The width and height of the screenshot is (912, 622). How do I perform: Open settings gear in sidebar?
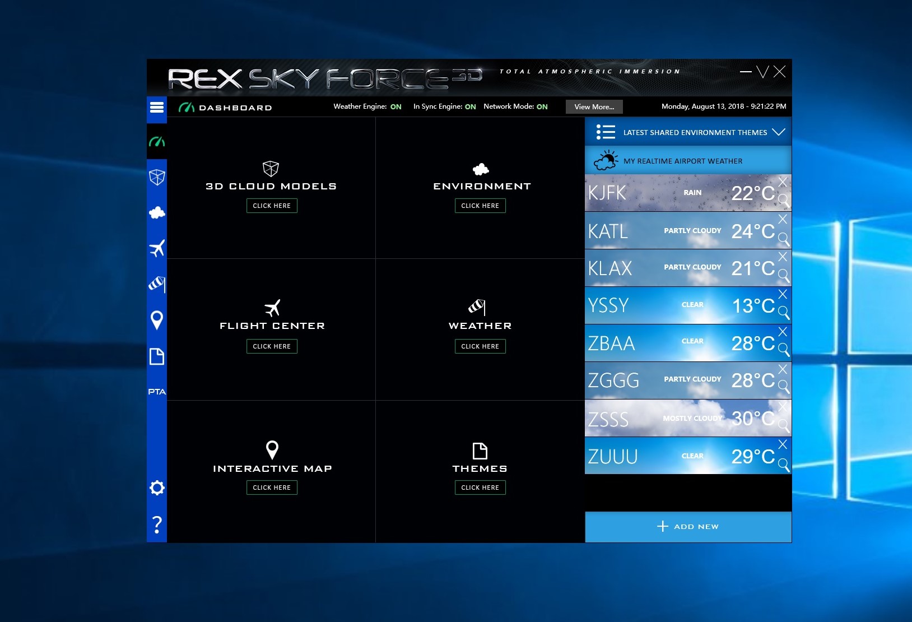(157, 488)
